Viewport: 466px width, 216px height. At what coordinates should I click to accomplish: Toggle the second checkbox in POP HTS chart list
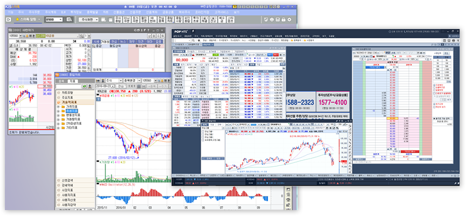[202, 134]
